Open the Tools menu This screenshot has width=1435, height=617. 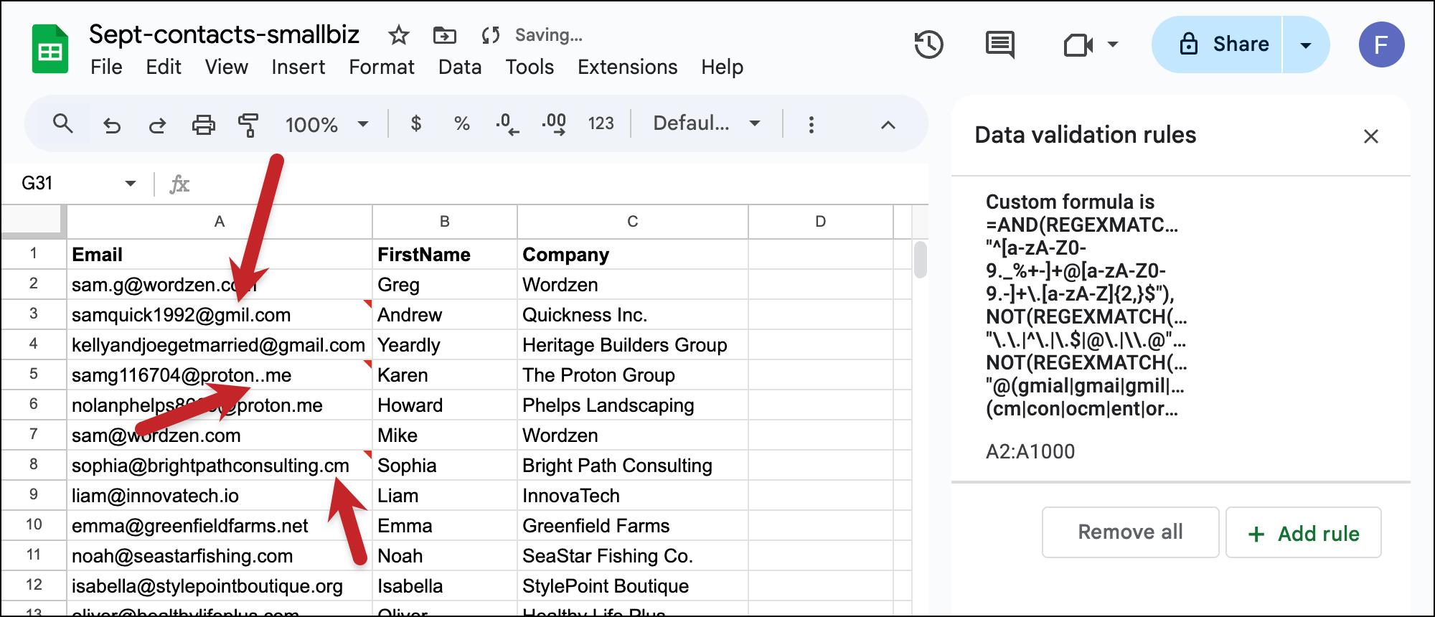(530, 67)
